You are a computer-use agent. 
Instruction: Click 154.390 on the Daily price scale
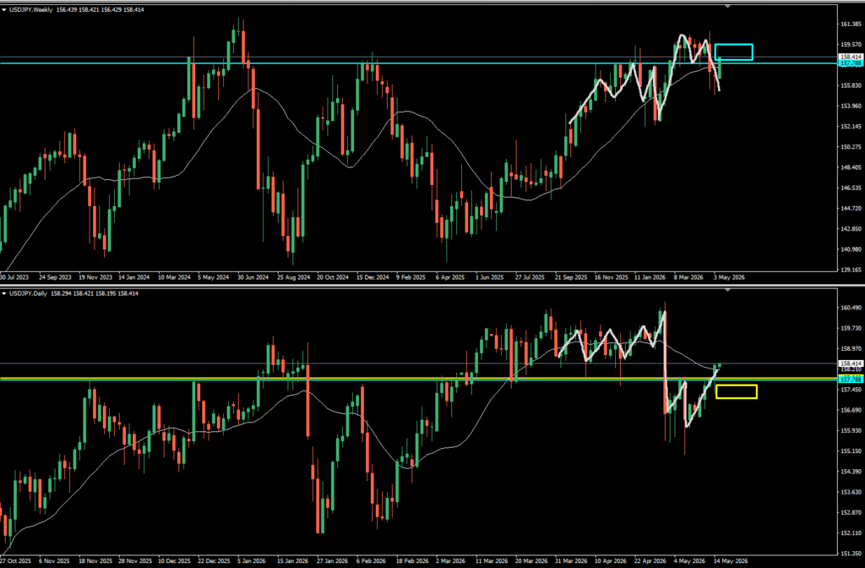tap(851, 472)
